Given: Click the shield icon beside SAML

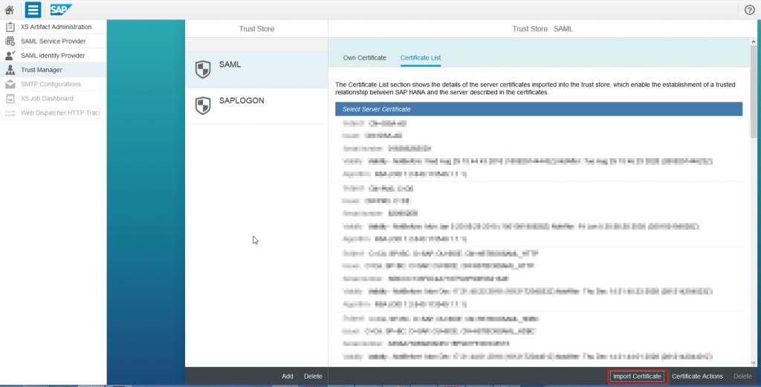Looking at the screenshot, I should [x=203, y=69].
